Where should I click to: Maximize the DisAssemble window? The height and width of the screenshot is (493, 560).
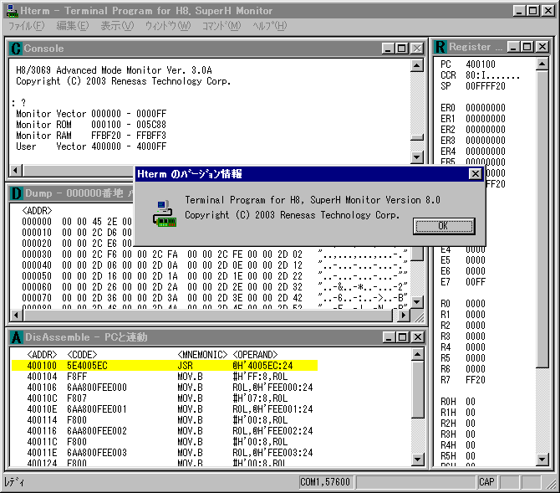(x=403, y=337)
